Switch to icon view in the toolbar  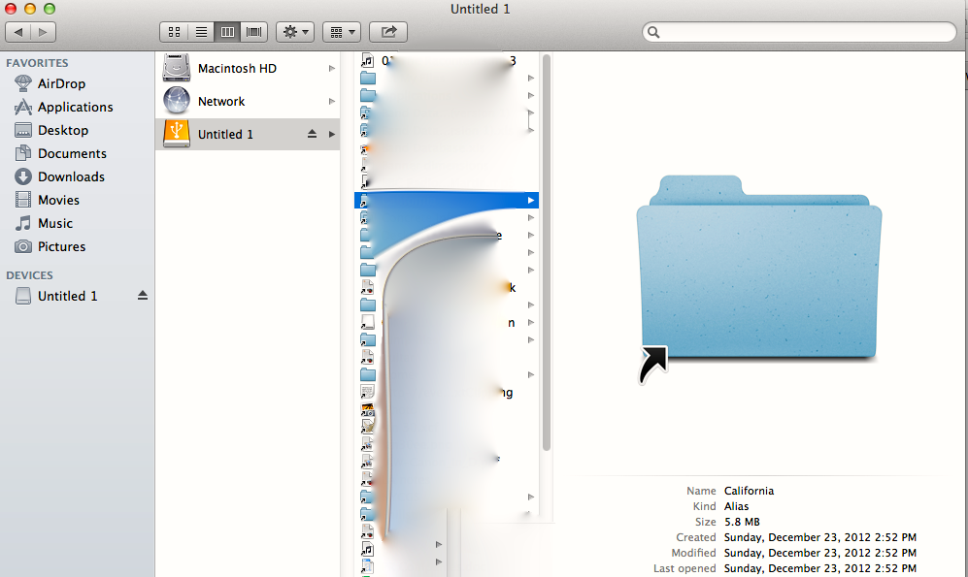pyautogui.click(x=174, y=31)
